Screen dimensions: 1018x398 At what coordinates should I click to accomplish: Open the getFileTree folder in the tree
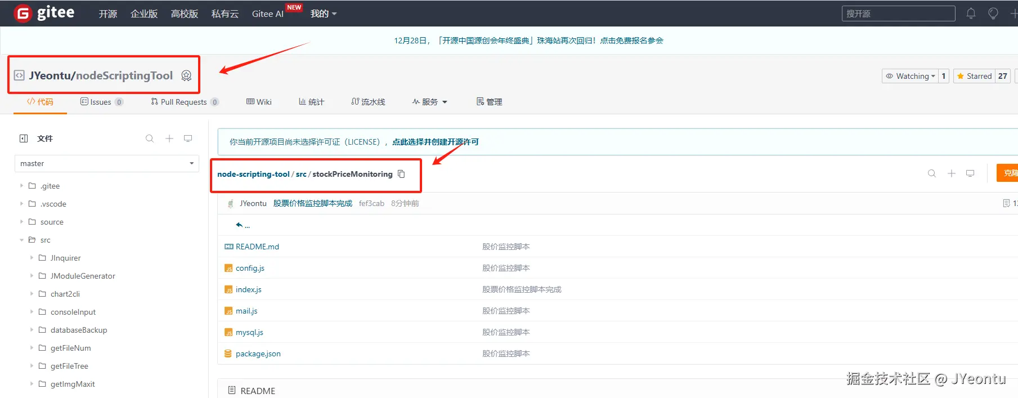click(69, 366)
